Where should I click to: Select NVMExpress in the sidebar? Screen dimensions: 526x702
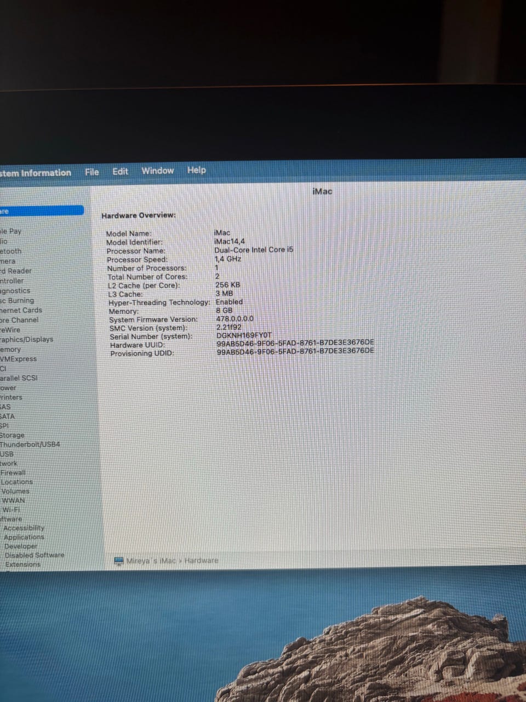tap(18, 359)
